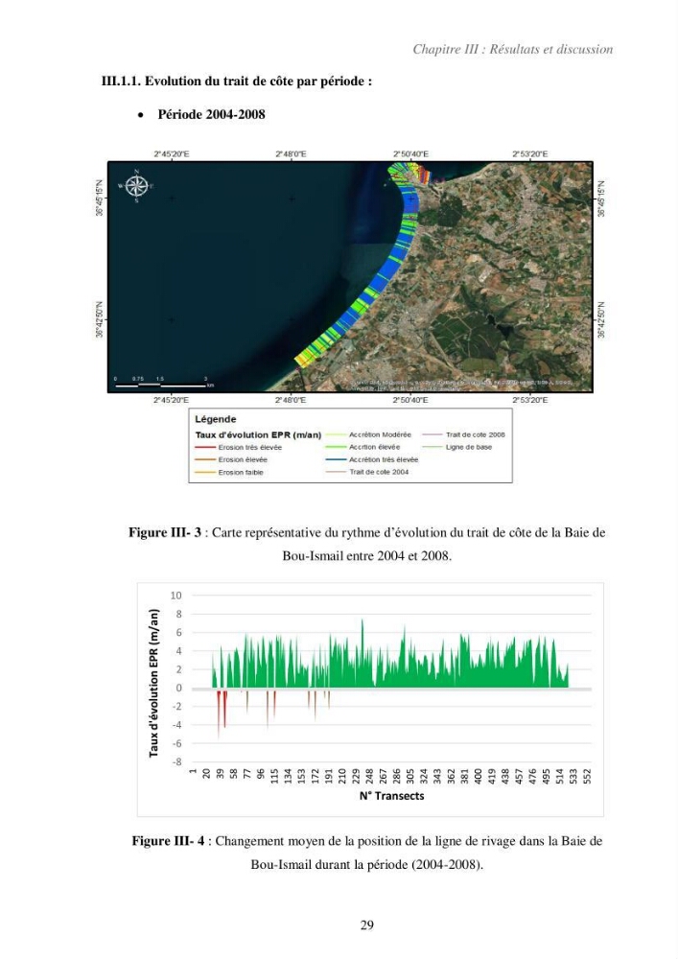Click the green line swatch for 'Accrtion élevée'
Viewport: 678px width, 959px height.
tap(337, 447)
